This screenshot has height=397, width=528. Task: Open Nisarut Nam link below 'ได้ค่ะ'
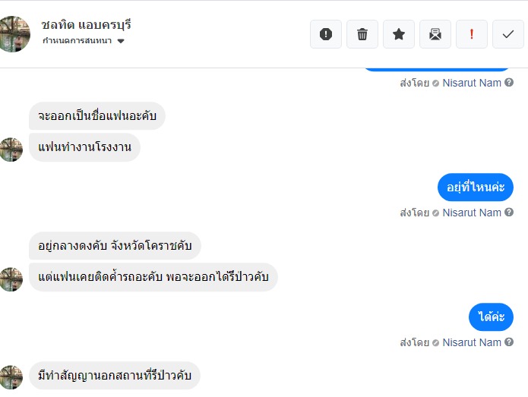(x=472, y=342)
